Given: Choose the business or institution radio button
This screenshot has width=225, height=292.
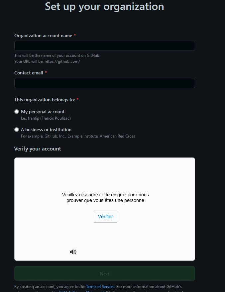Looking at the screenshot, I should pos(17,130).
